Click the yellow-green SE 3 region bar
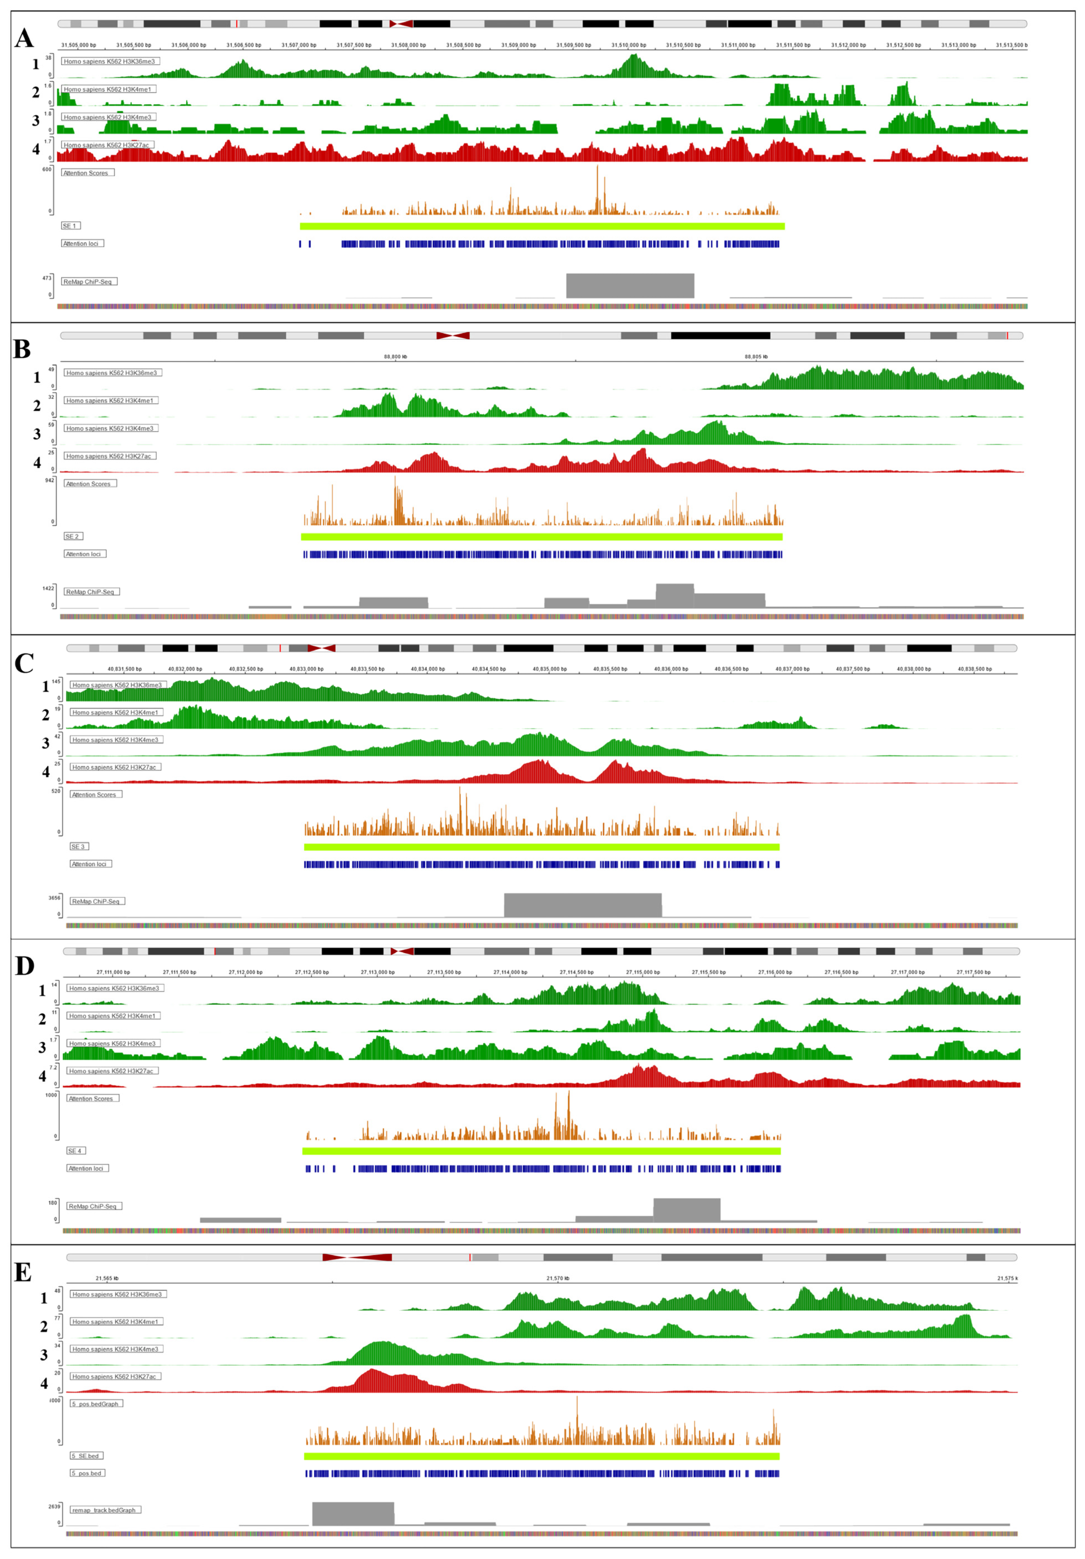The width and height of the screenshot is (1085, 1559). coord(541,847)
